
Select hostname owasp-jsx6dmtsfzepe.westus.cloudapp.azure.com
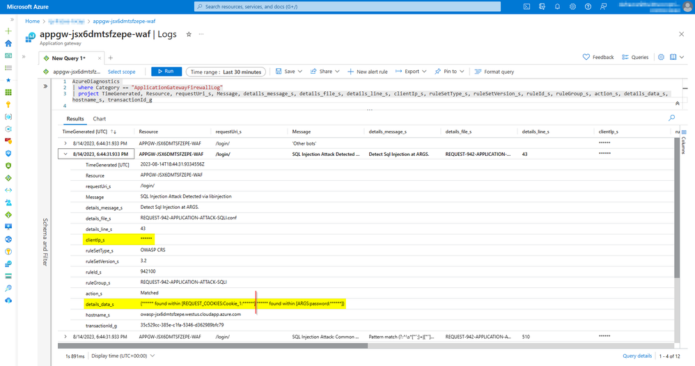[x=191, y=314]
